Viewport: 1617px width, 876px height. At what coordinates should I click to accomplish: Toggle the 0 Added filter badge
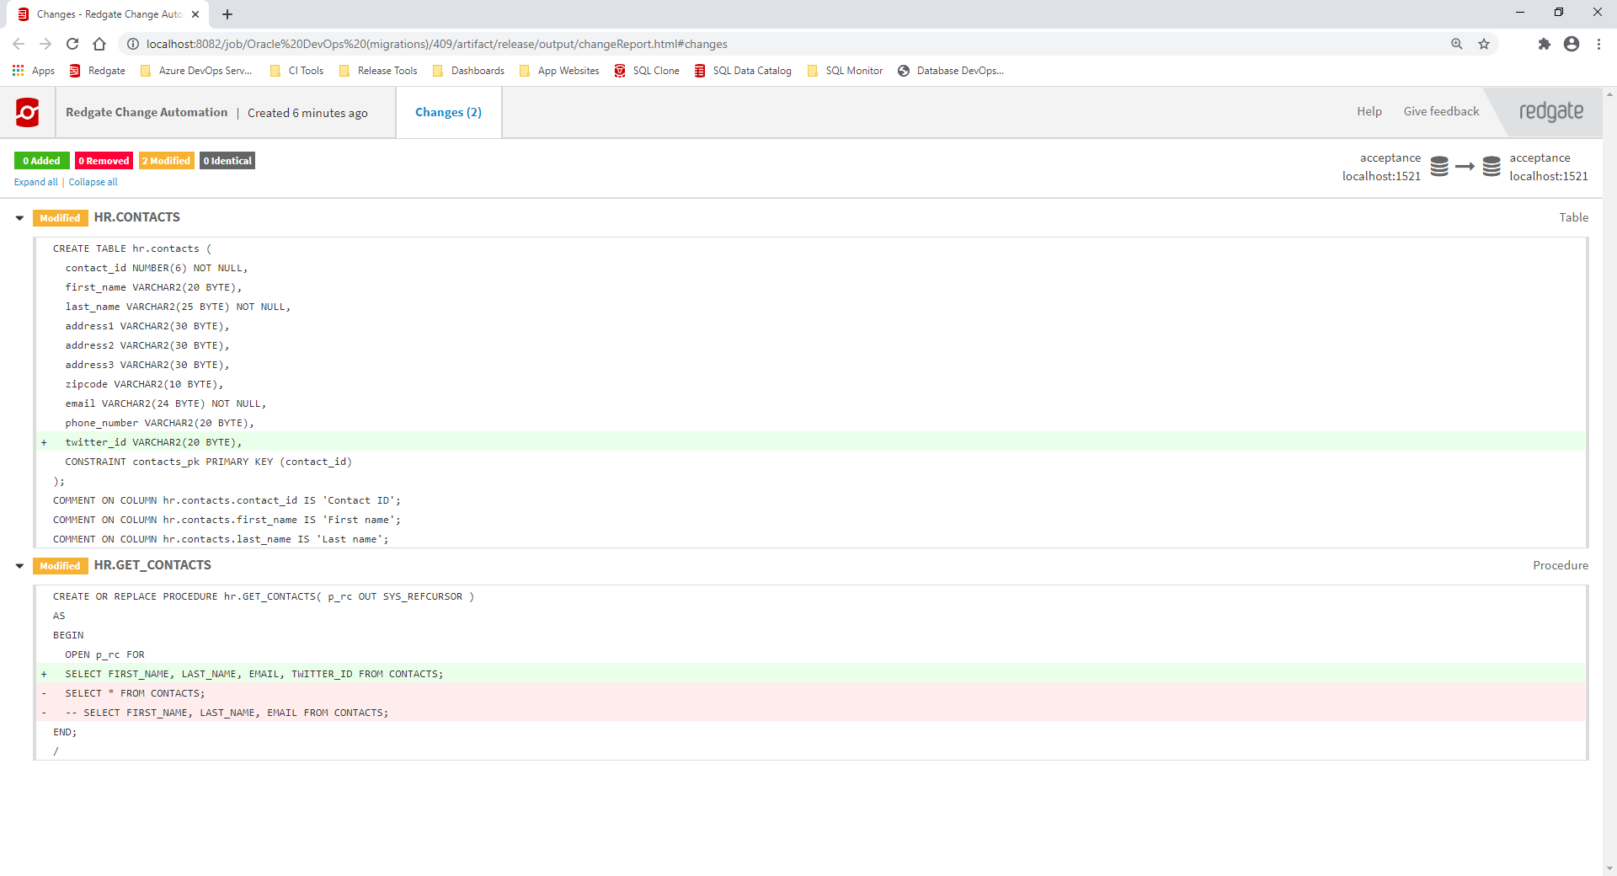(41, 161)
